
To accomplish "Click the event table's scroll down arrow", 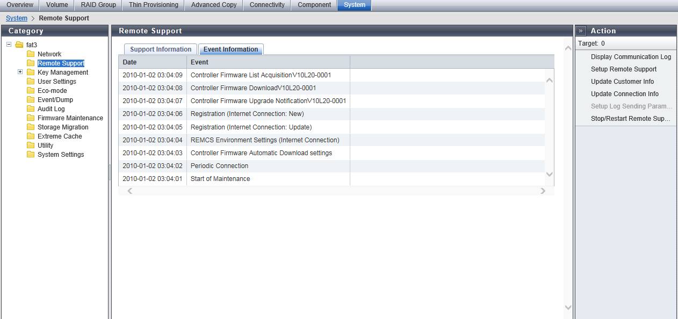I will (549, 174).
